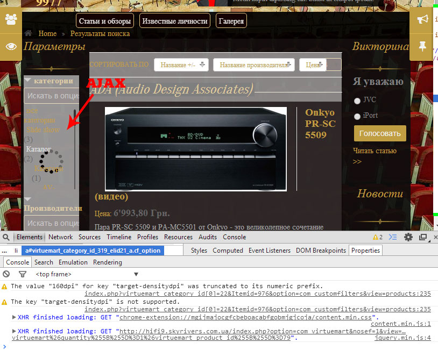Show the Properties sidebar pane
This screenshot has height=350, width=438.
click(x=365, y=251)
